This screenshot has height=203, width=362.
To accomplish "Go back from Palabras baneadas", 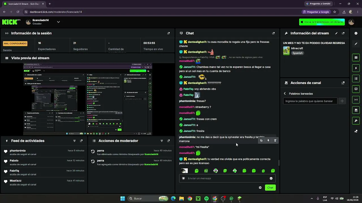I will click(285, 94).
